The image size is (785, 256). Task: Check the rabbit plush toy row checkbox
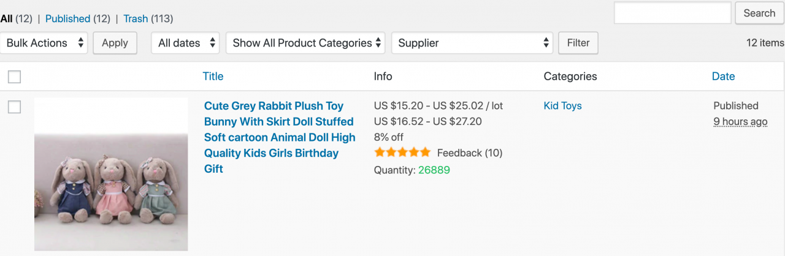pyautogui.click(x=14, y=107)
